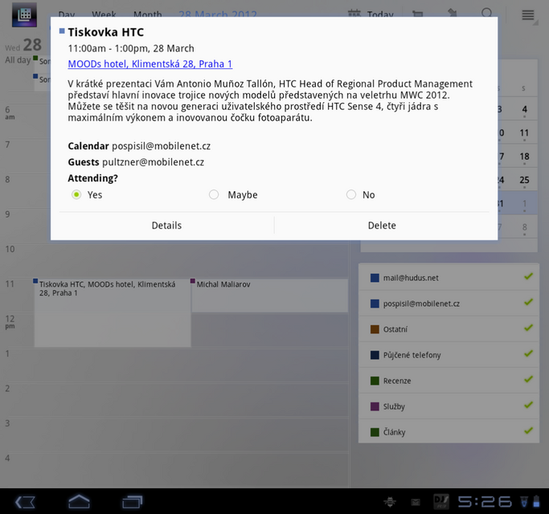Screen dimensions: 549x514
Task: Toggle pospisil@mobilenet.cz calendar in sidebar list
Action: [x=449, y=304]
